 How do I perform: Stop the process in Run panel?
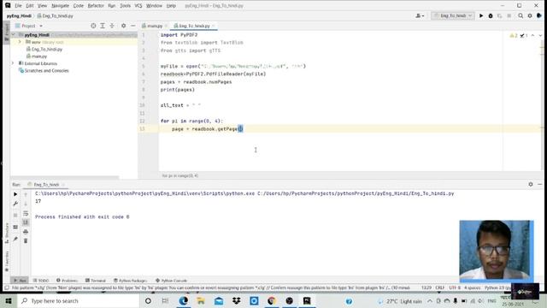(x=15, y=215)
